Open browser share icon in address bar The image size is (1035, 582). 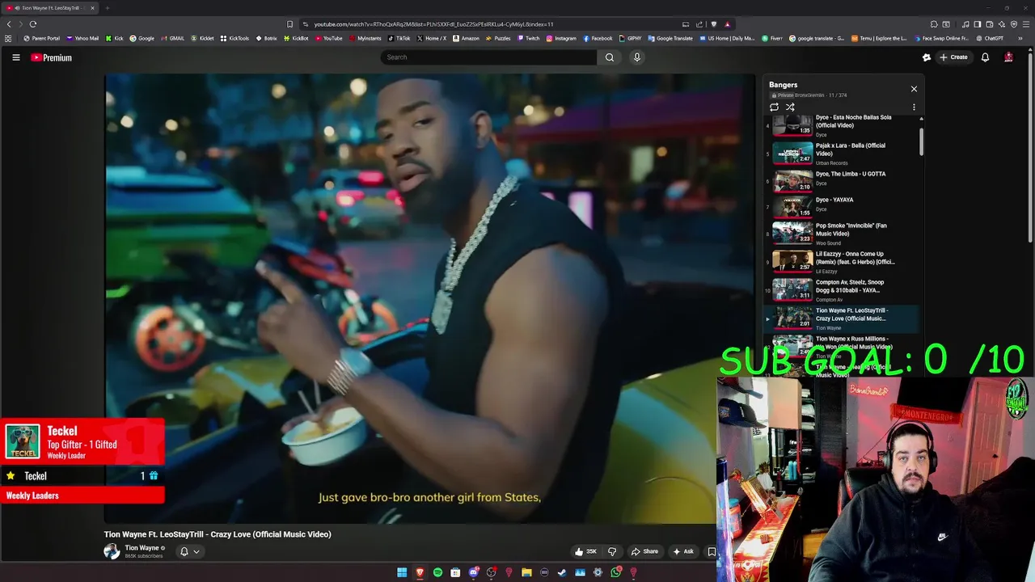[x=699, y=24]
